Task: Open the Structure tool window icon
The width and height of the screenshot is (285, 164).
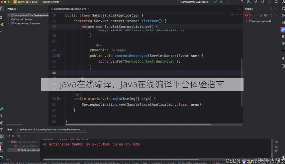Action: click(2, 18)
